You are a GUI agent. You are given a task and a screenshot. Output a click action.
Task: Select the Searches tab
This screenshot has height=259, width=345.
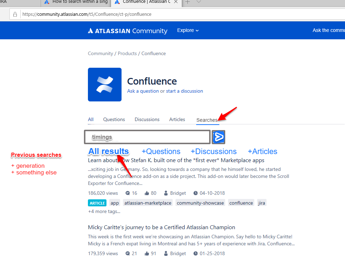pos(207,120)
